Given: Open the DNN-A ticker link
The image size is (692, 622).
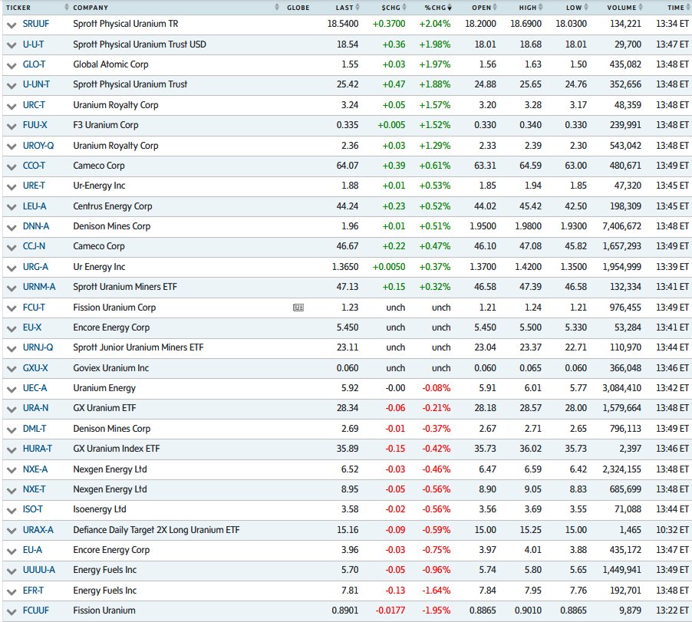Looking at the screenshot, I should point(36,226).
